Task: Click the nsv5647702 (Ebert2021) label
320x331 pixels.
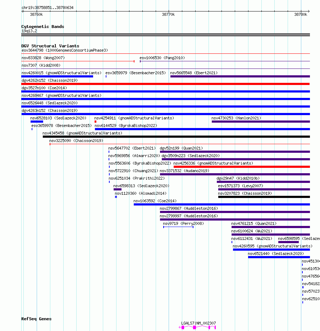Action: pos(132,148)
